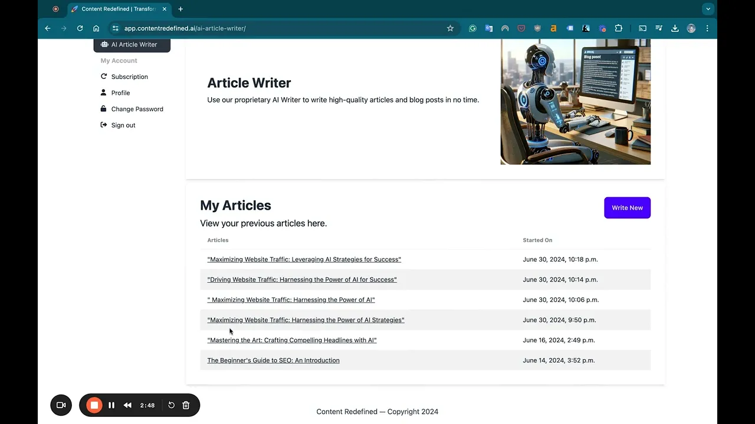Rewind the recording with double-arrow button
Screen dimensions: 755x424
point(127,405)
